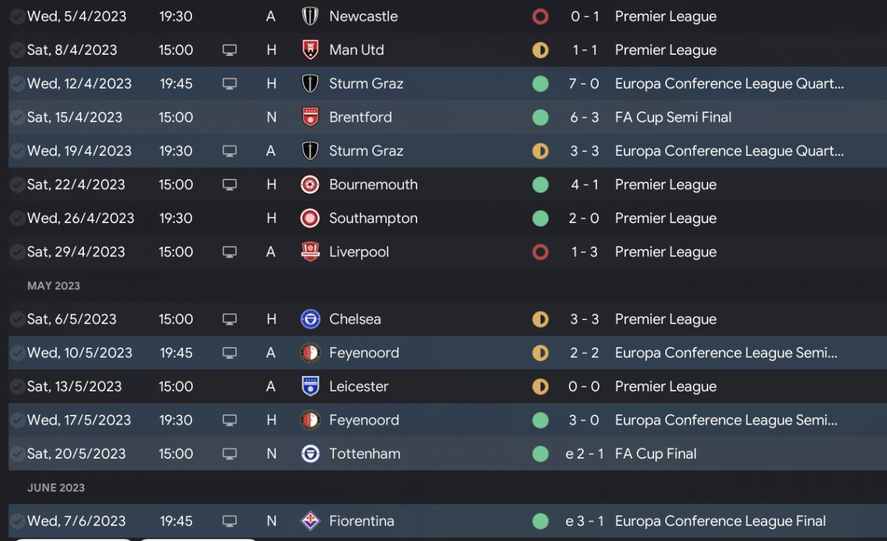
Task: Click the red loss indicator for Liverpool match
Action: [540, 252]
